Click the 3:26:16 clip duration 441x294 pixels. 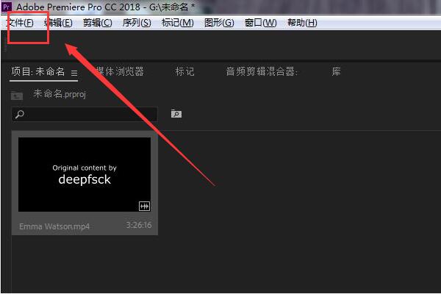coord(139,225)
